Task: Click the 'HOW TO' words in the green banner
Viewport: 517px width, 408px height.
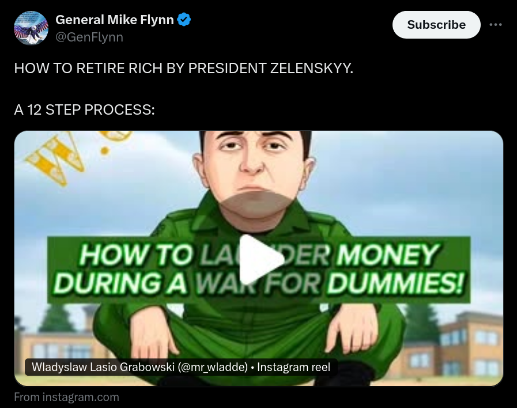Action: pyautogui.click(x=136, y=255)
